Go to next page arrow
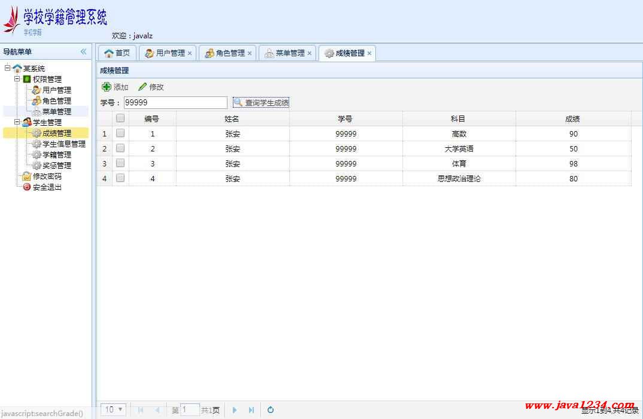The height and width of the screenshot is (419, 643). [x=235, y=410]
